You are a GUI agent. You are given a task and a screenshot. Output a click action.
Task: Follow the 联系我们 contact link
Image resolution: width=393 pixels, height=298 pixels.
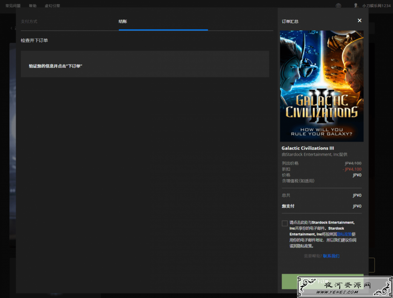click(x=331, y=256)
